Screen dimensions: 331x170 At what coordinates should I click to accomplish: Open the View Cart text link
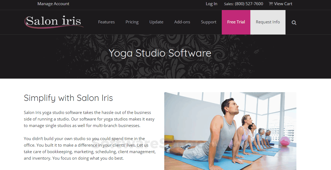click(283, 4)
